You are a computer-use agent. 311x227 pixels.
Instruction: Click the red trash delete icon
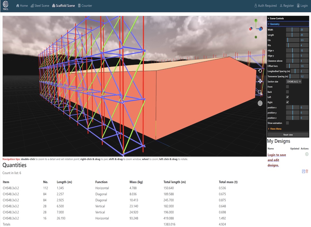point(307,171)
